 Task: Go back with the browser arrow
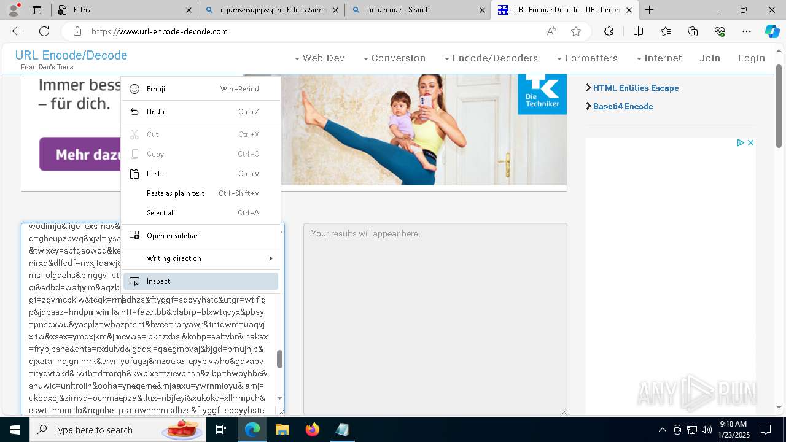point(17,31)
